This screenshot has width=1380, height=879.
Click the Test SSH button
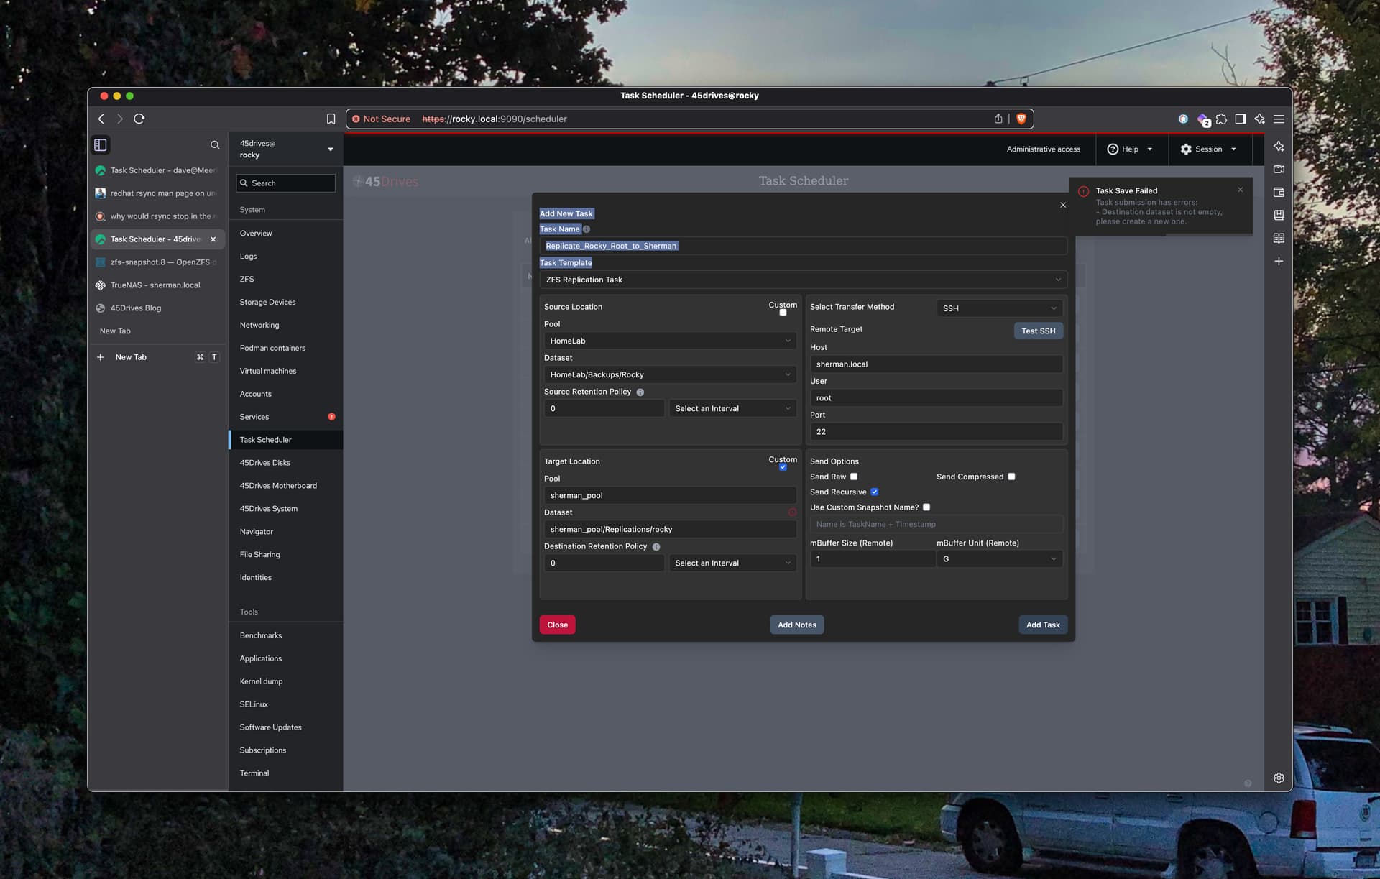(x=1038, y=331)
